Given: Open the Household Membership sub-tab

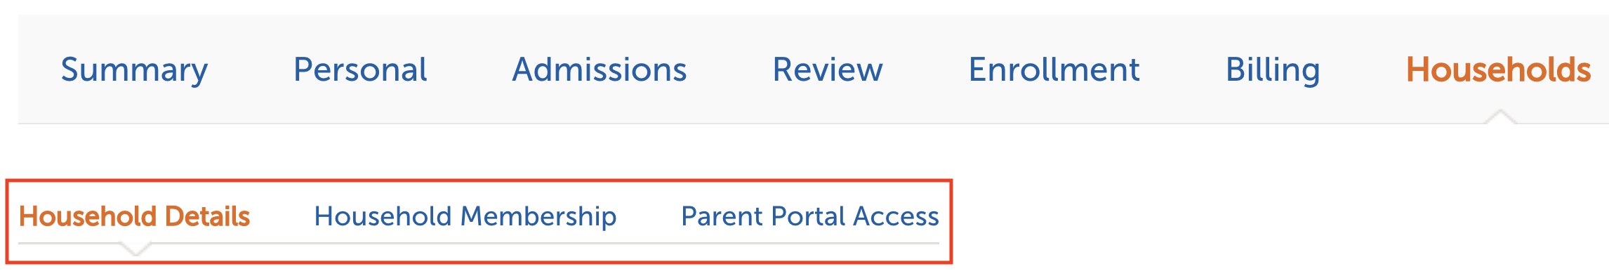Looking at the screenshot, I should (465, 216).
